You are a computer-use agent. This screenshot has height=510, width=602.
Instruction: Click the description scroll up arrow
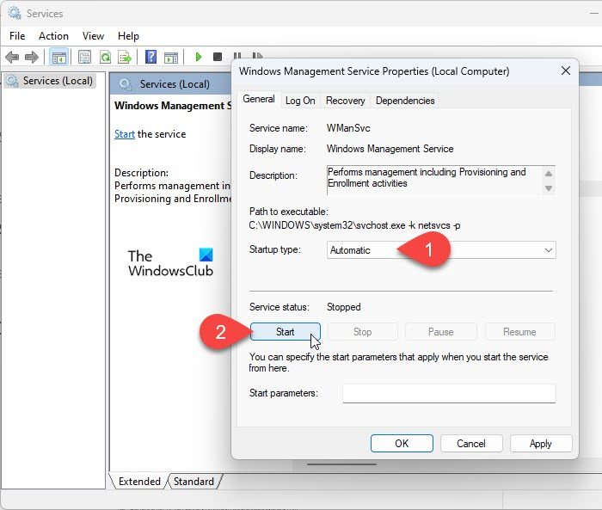point(549,174)
